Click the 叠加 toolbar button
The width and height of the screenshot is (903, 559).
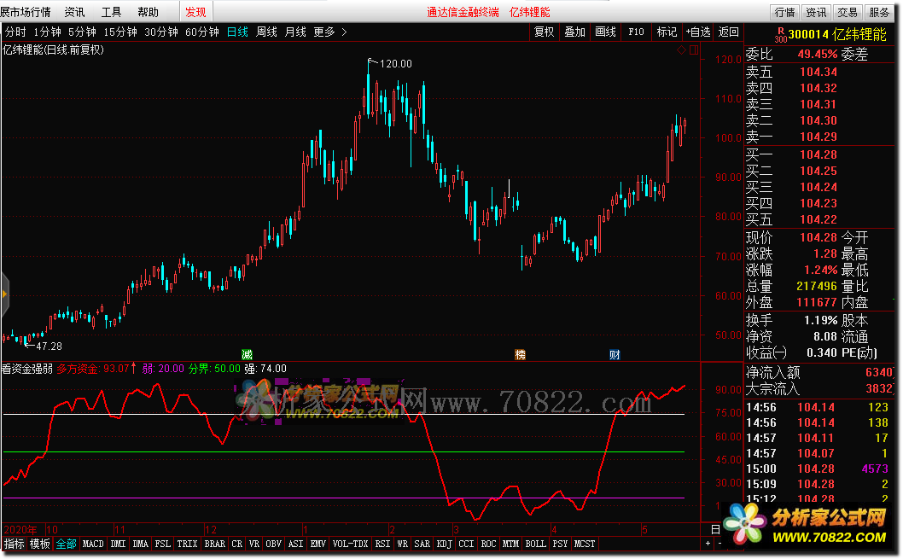pyautogui.click(x=574, y=32)
